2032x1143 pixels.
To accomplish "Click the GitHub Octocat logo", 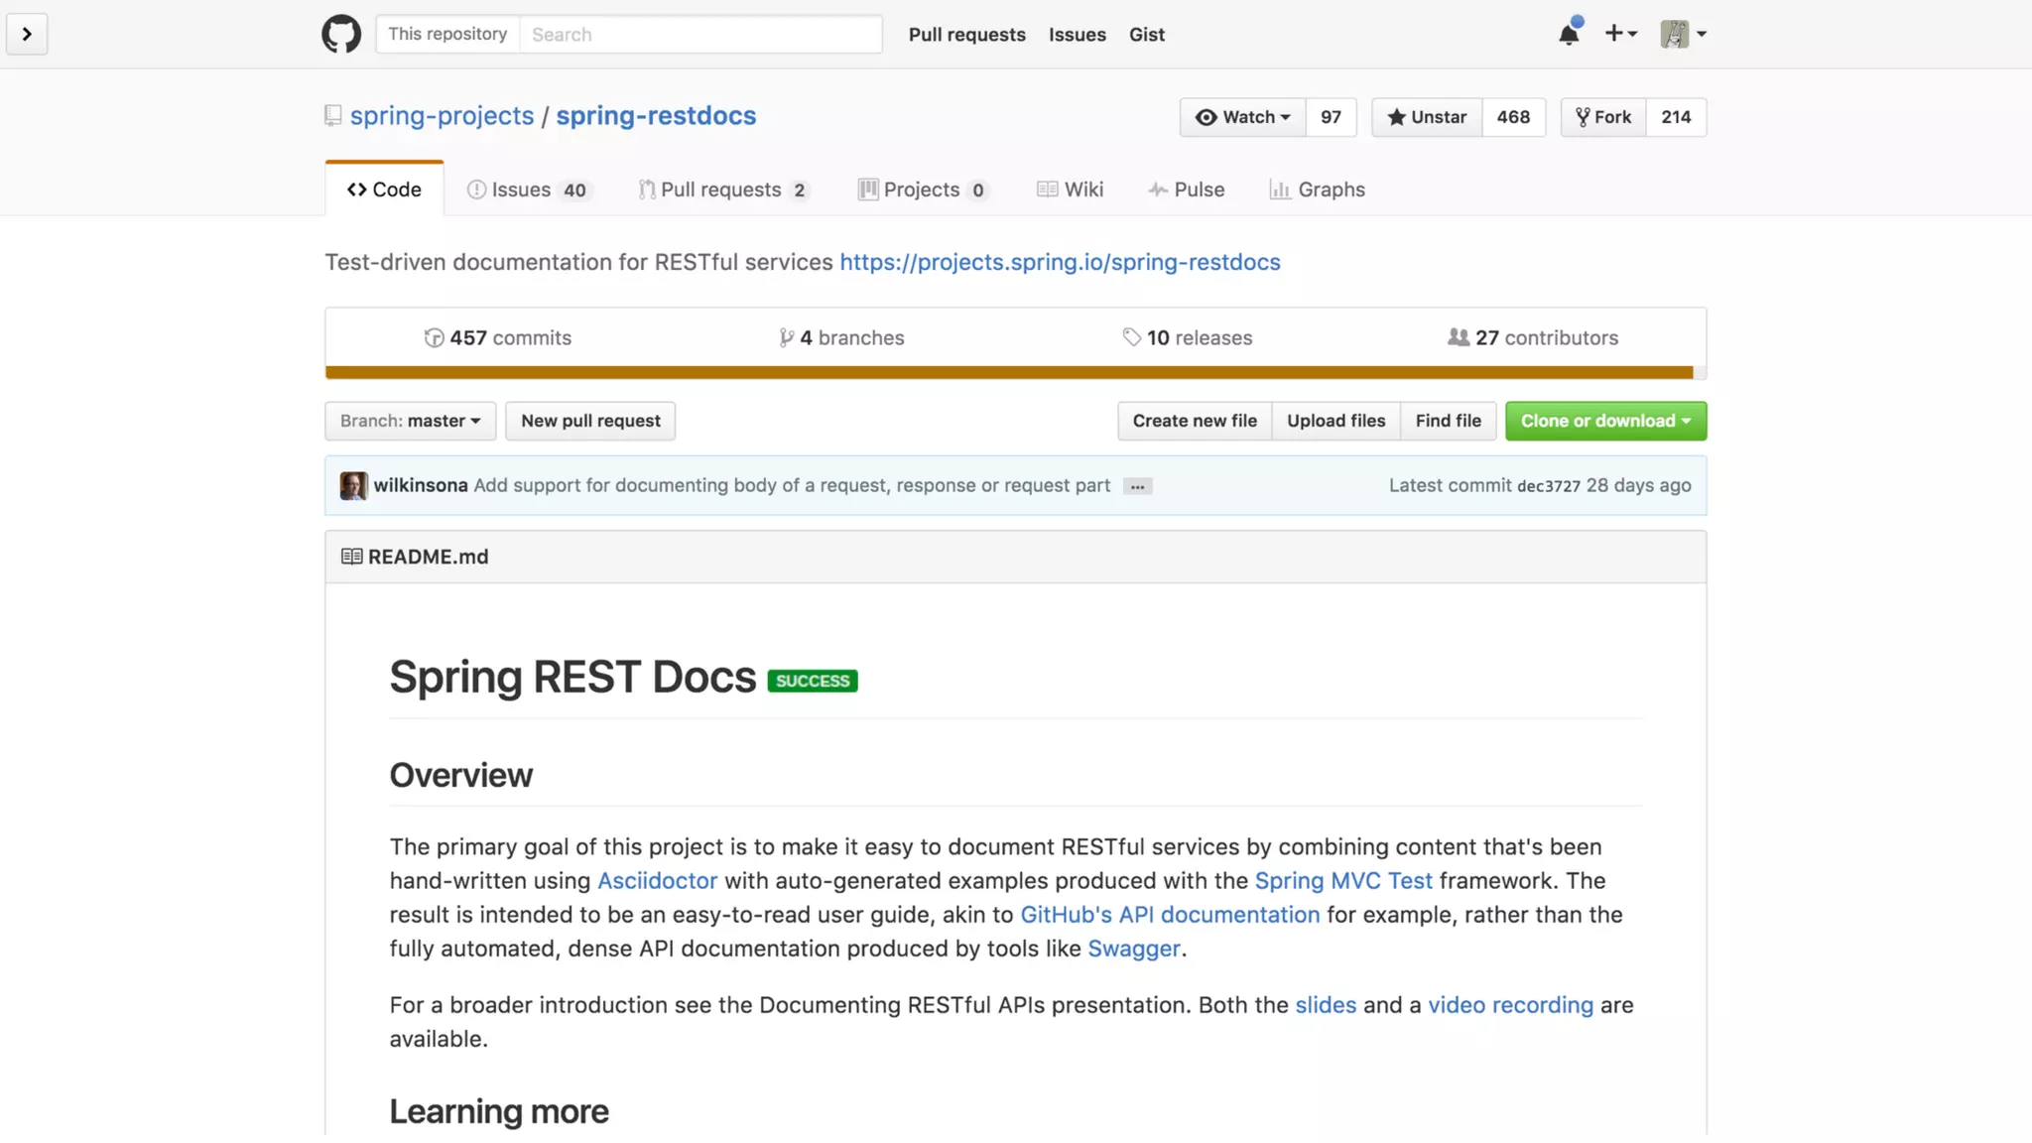I will pos(340,34).
